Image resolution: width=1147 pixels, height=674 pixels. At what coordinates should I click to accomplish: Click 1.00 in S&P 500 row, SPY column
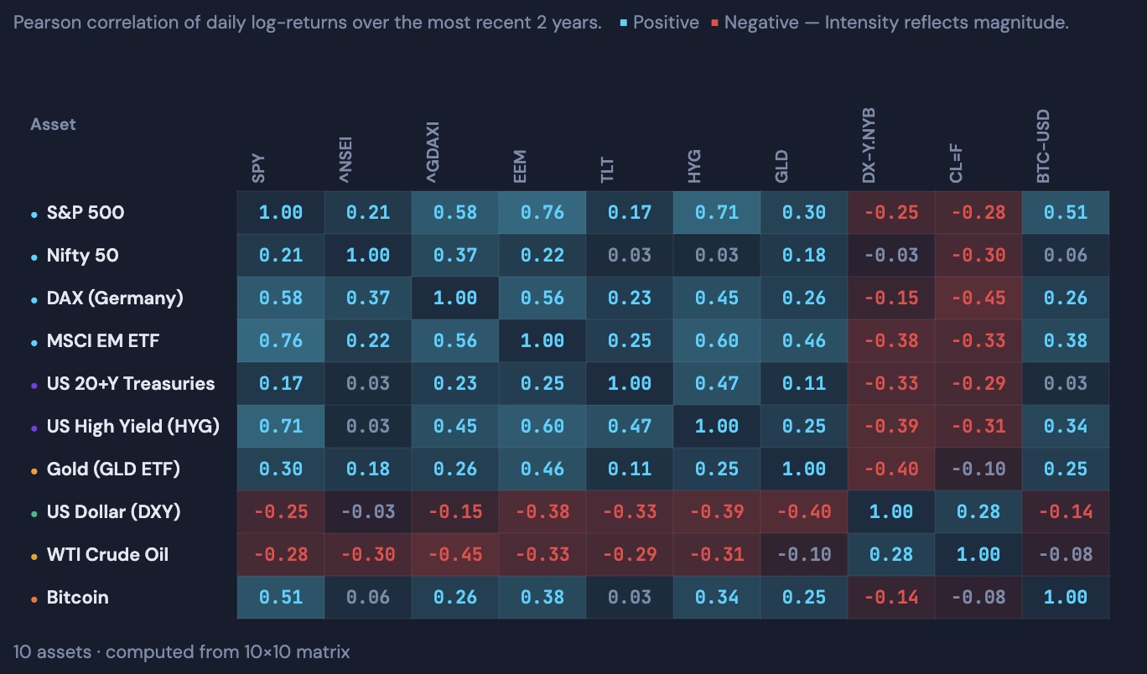pos(281,213)
